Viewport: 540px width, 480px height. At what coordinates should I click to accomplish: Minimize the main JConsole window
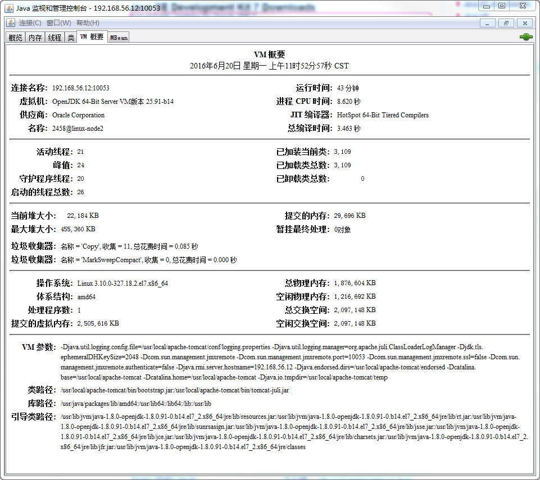[486, 6]
